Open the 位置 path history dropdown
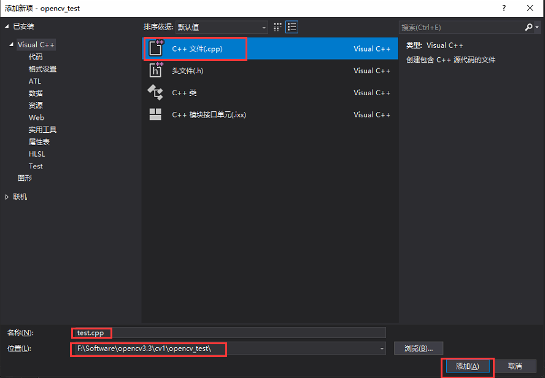This screenshot has width=545, height=378. pyautogui.click(x=381, y=348)
